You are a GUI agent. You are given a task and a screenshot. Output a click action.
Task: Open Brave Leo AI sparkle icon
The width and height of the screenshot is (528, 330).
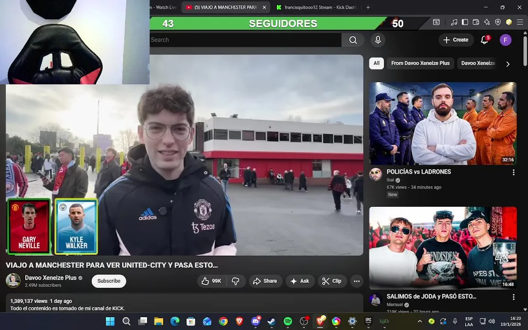click(x=487, y=22)
